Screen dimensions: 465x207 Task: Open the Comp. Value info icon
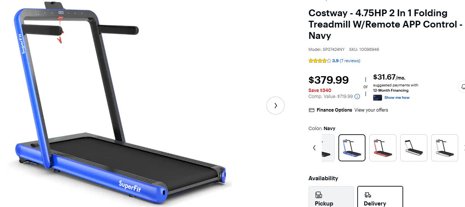357,97
